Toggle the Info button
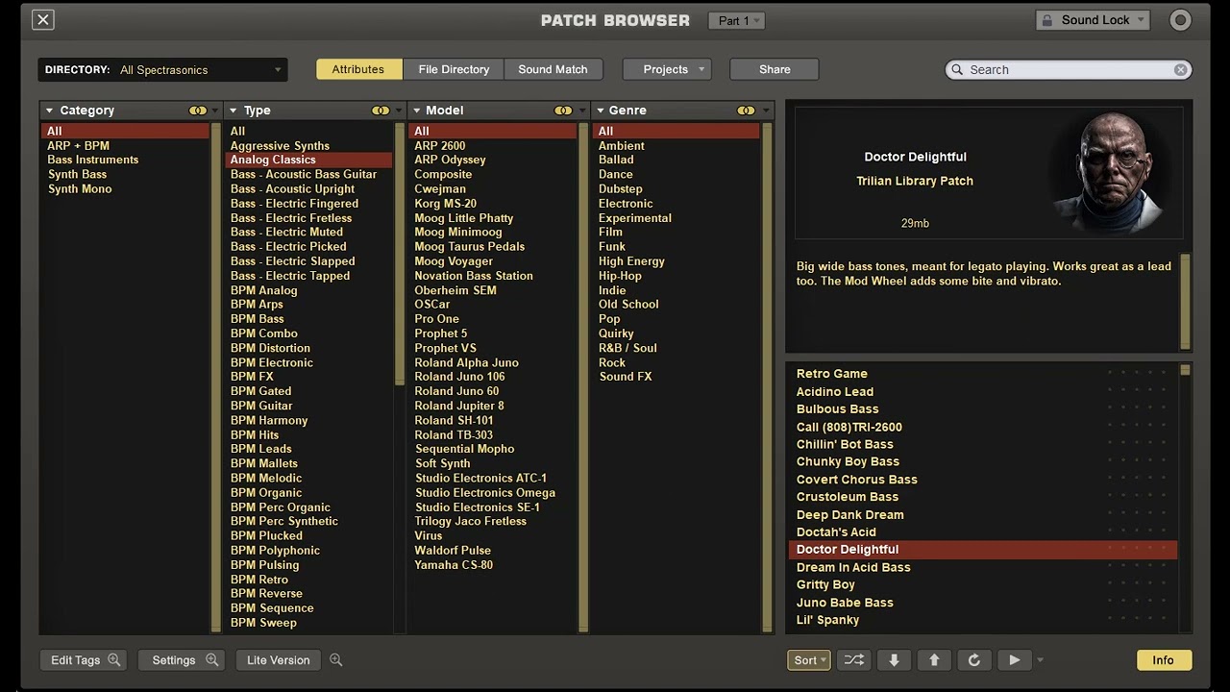The image size is (1230, 692). (x=1164, y=660)
